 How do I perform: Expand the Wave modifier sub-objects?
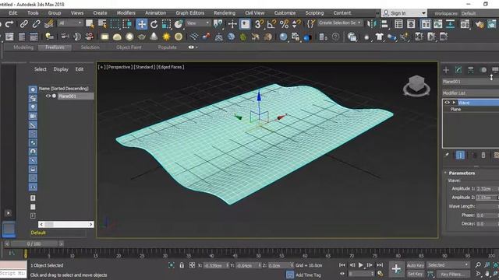(x=454, y=103)
